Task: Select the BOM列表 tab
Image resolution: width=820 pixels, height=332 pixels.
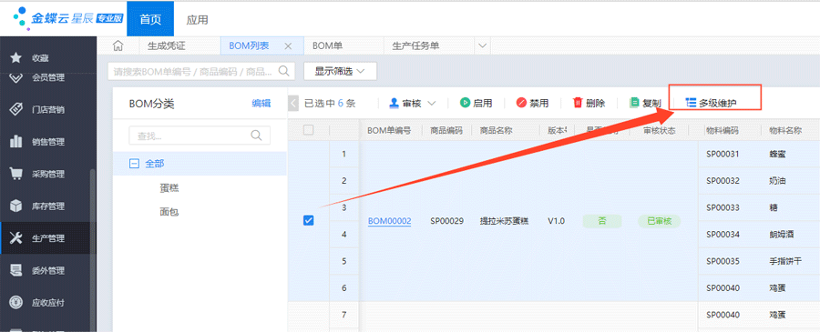Action: [250, 46]
